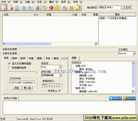Click the 名称 column header
Image resolution: width=138 pixels, height=121 pixels.
click(x=17, y=15)
